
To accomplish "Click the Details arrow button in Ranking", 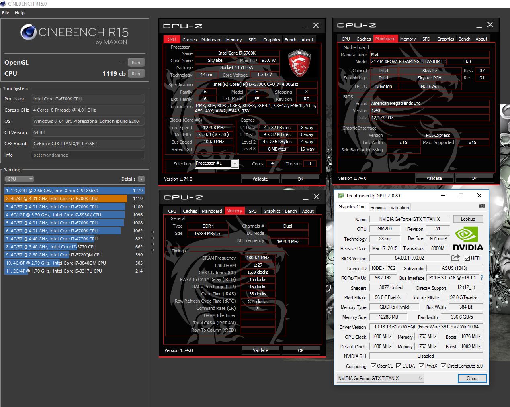I will (141, 179).
